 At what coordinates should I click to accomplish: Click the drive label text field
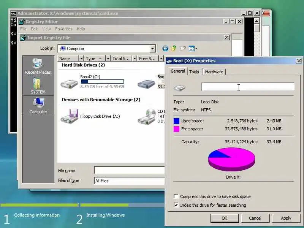[248, 87]
